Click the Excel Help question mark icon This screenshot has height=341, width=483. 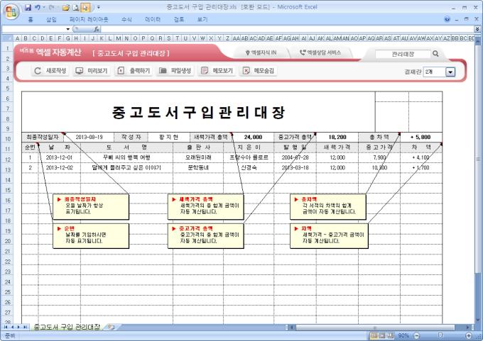(447, 19)
